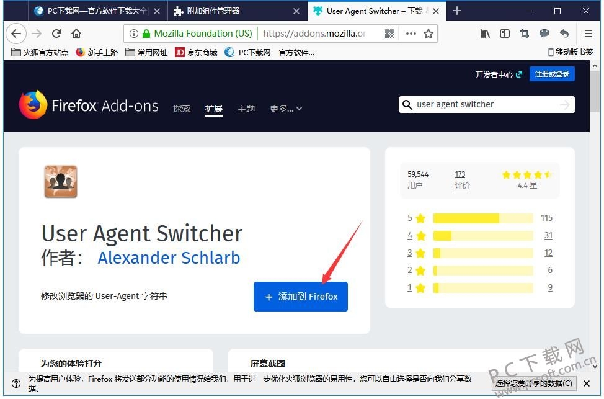
Task: Switch to the 附加组件管理器 tab
Action: pos(213,11)
